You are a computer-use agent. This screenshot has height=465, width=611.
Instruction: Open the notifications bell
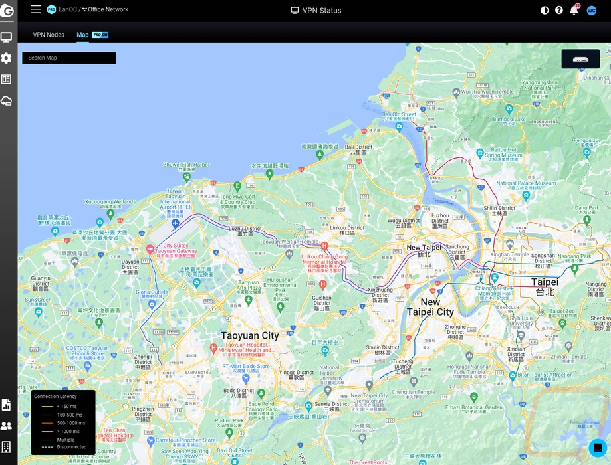[574, 10]
